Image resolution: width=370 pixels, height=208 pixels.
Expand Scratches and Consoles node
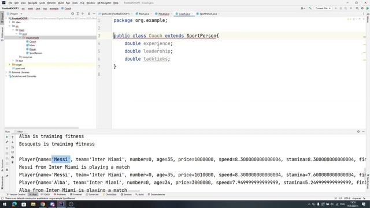click(6, 76)
